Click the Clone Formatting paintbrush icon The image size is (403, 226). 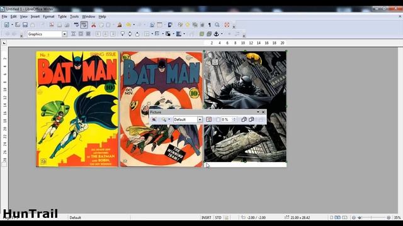pyautogui.click(x=120, y=25)
